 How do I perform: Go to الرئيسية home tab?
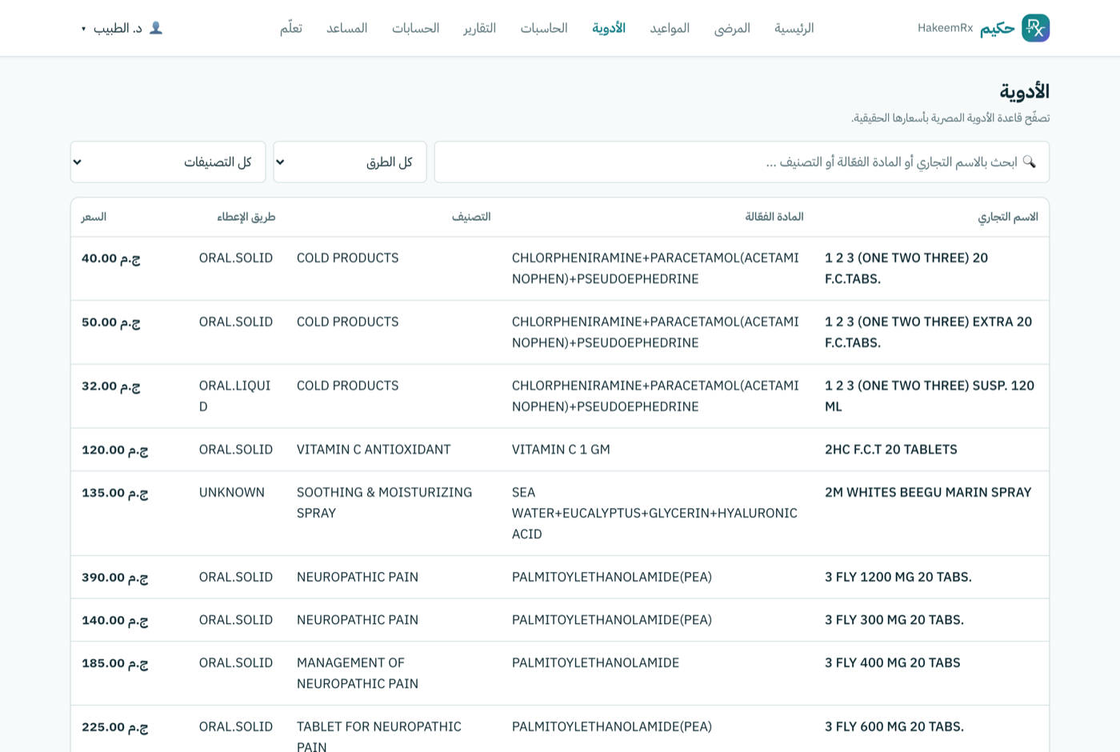point(794,28)
